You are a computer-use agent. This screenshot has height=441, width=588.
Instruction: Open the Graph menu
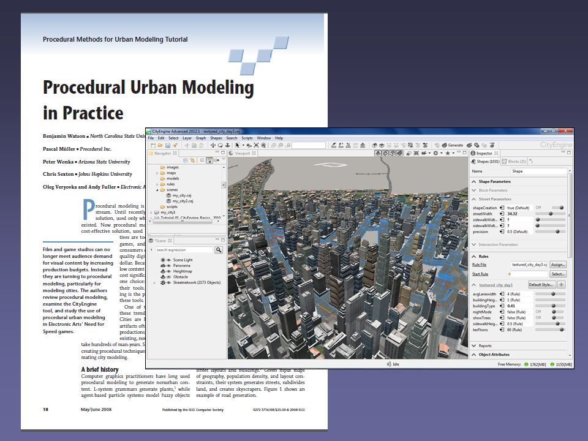201,138
